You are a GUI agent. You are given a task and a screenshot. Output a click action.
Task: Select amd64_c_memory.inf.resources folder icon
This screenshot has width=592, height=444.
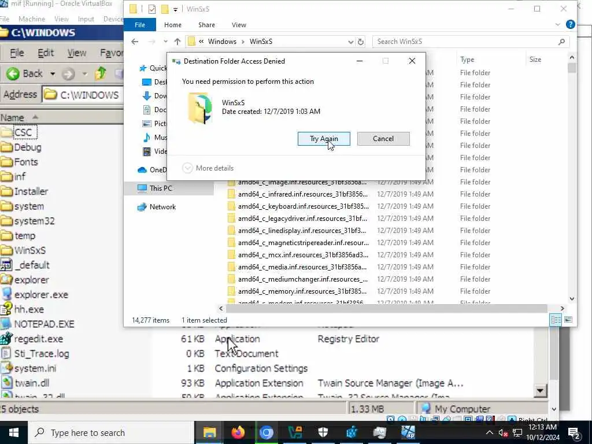point(231,291)
